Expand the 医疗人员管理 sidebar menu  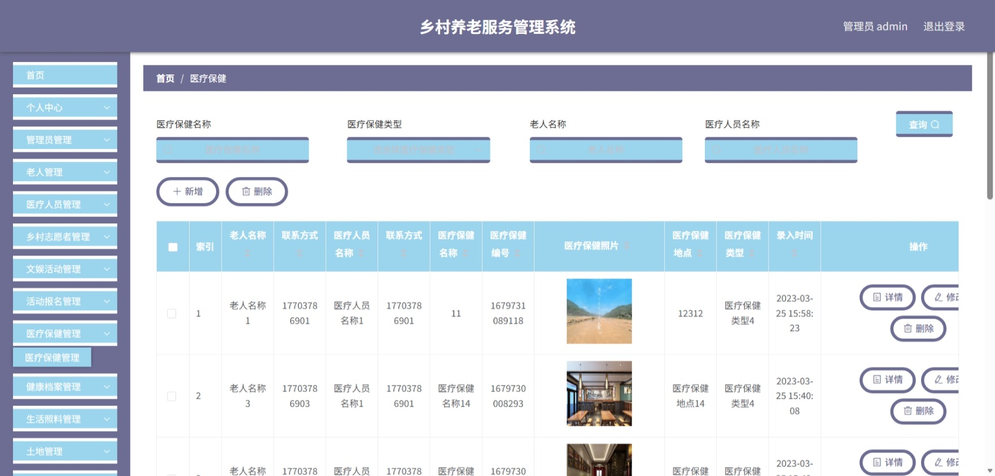65,204
